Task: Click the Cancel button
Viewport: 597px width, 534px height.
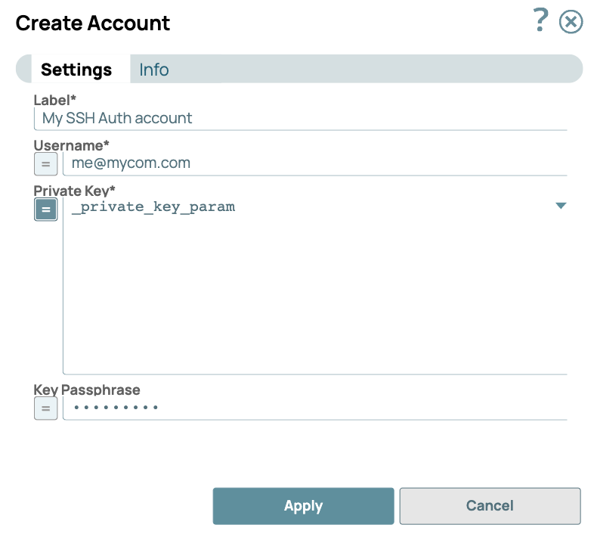Action: 490,506
